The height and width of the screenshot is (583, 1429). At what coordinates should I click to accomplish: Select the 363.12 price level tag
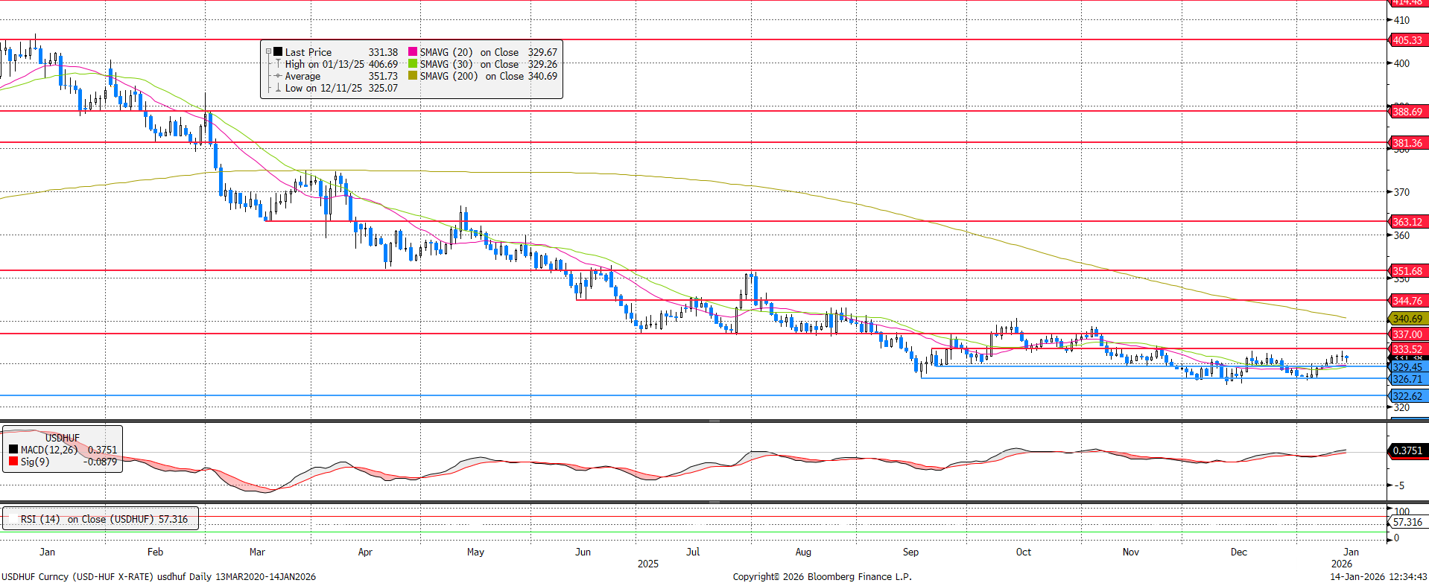pos(1407,222)
